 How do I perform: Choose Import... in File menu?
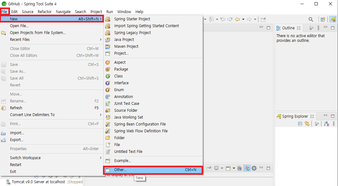click(52, 133)
